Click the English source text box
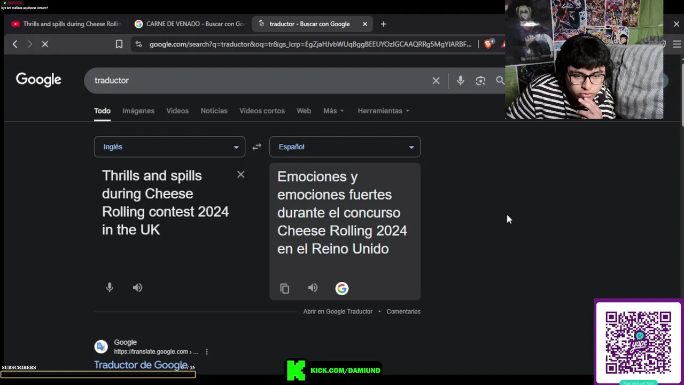This screenshot has height=385, width=684. (x=165, y=203)
